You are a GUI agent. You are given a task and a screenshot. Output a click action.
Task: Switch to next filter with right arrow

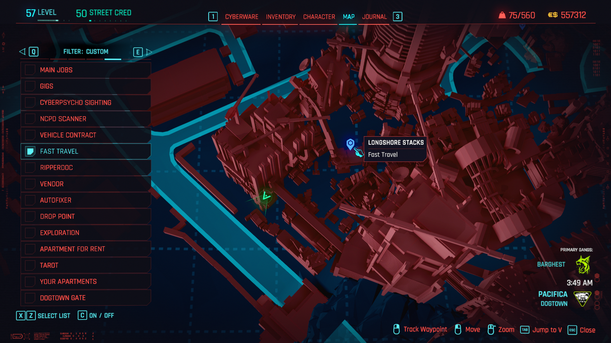tap(149, 52)
